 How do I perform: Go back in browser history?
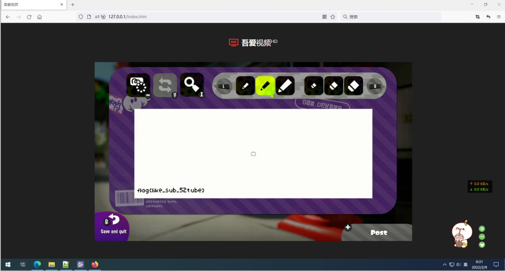click(8, 17)
